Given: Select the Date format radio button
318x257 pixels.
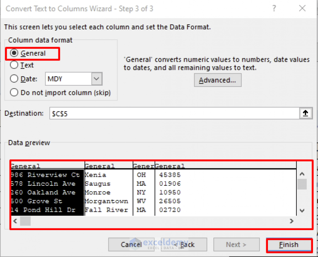Looking at the screenshot, I should click(x=14, y=79).
